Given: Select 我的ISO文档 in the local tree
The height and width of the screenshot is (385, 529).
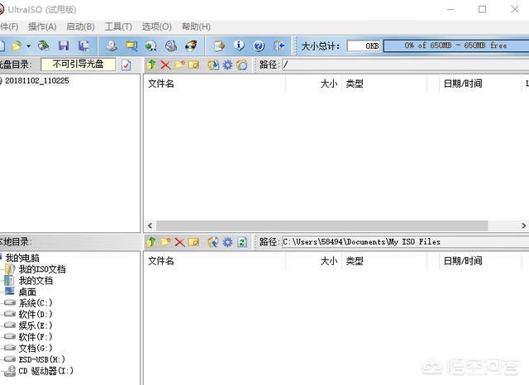Looking at the screenshot, I should click(x=42, y=269).
